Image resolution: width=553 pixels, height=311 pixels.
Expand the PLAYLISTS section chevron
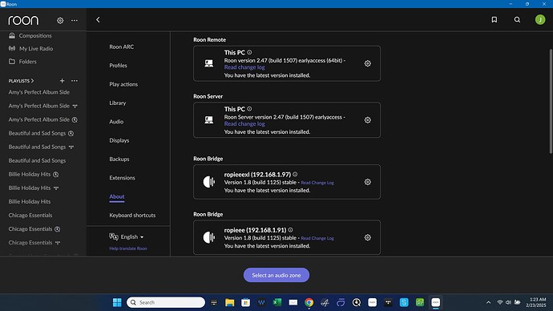[x=32, y=81]
